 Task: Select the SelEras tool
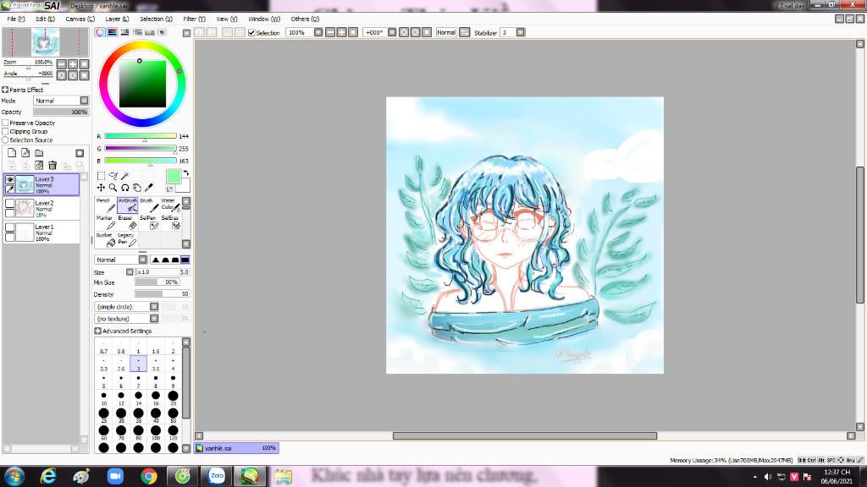click(170, 222)
